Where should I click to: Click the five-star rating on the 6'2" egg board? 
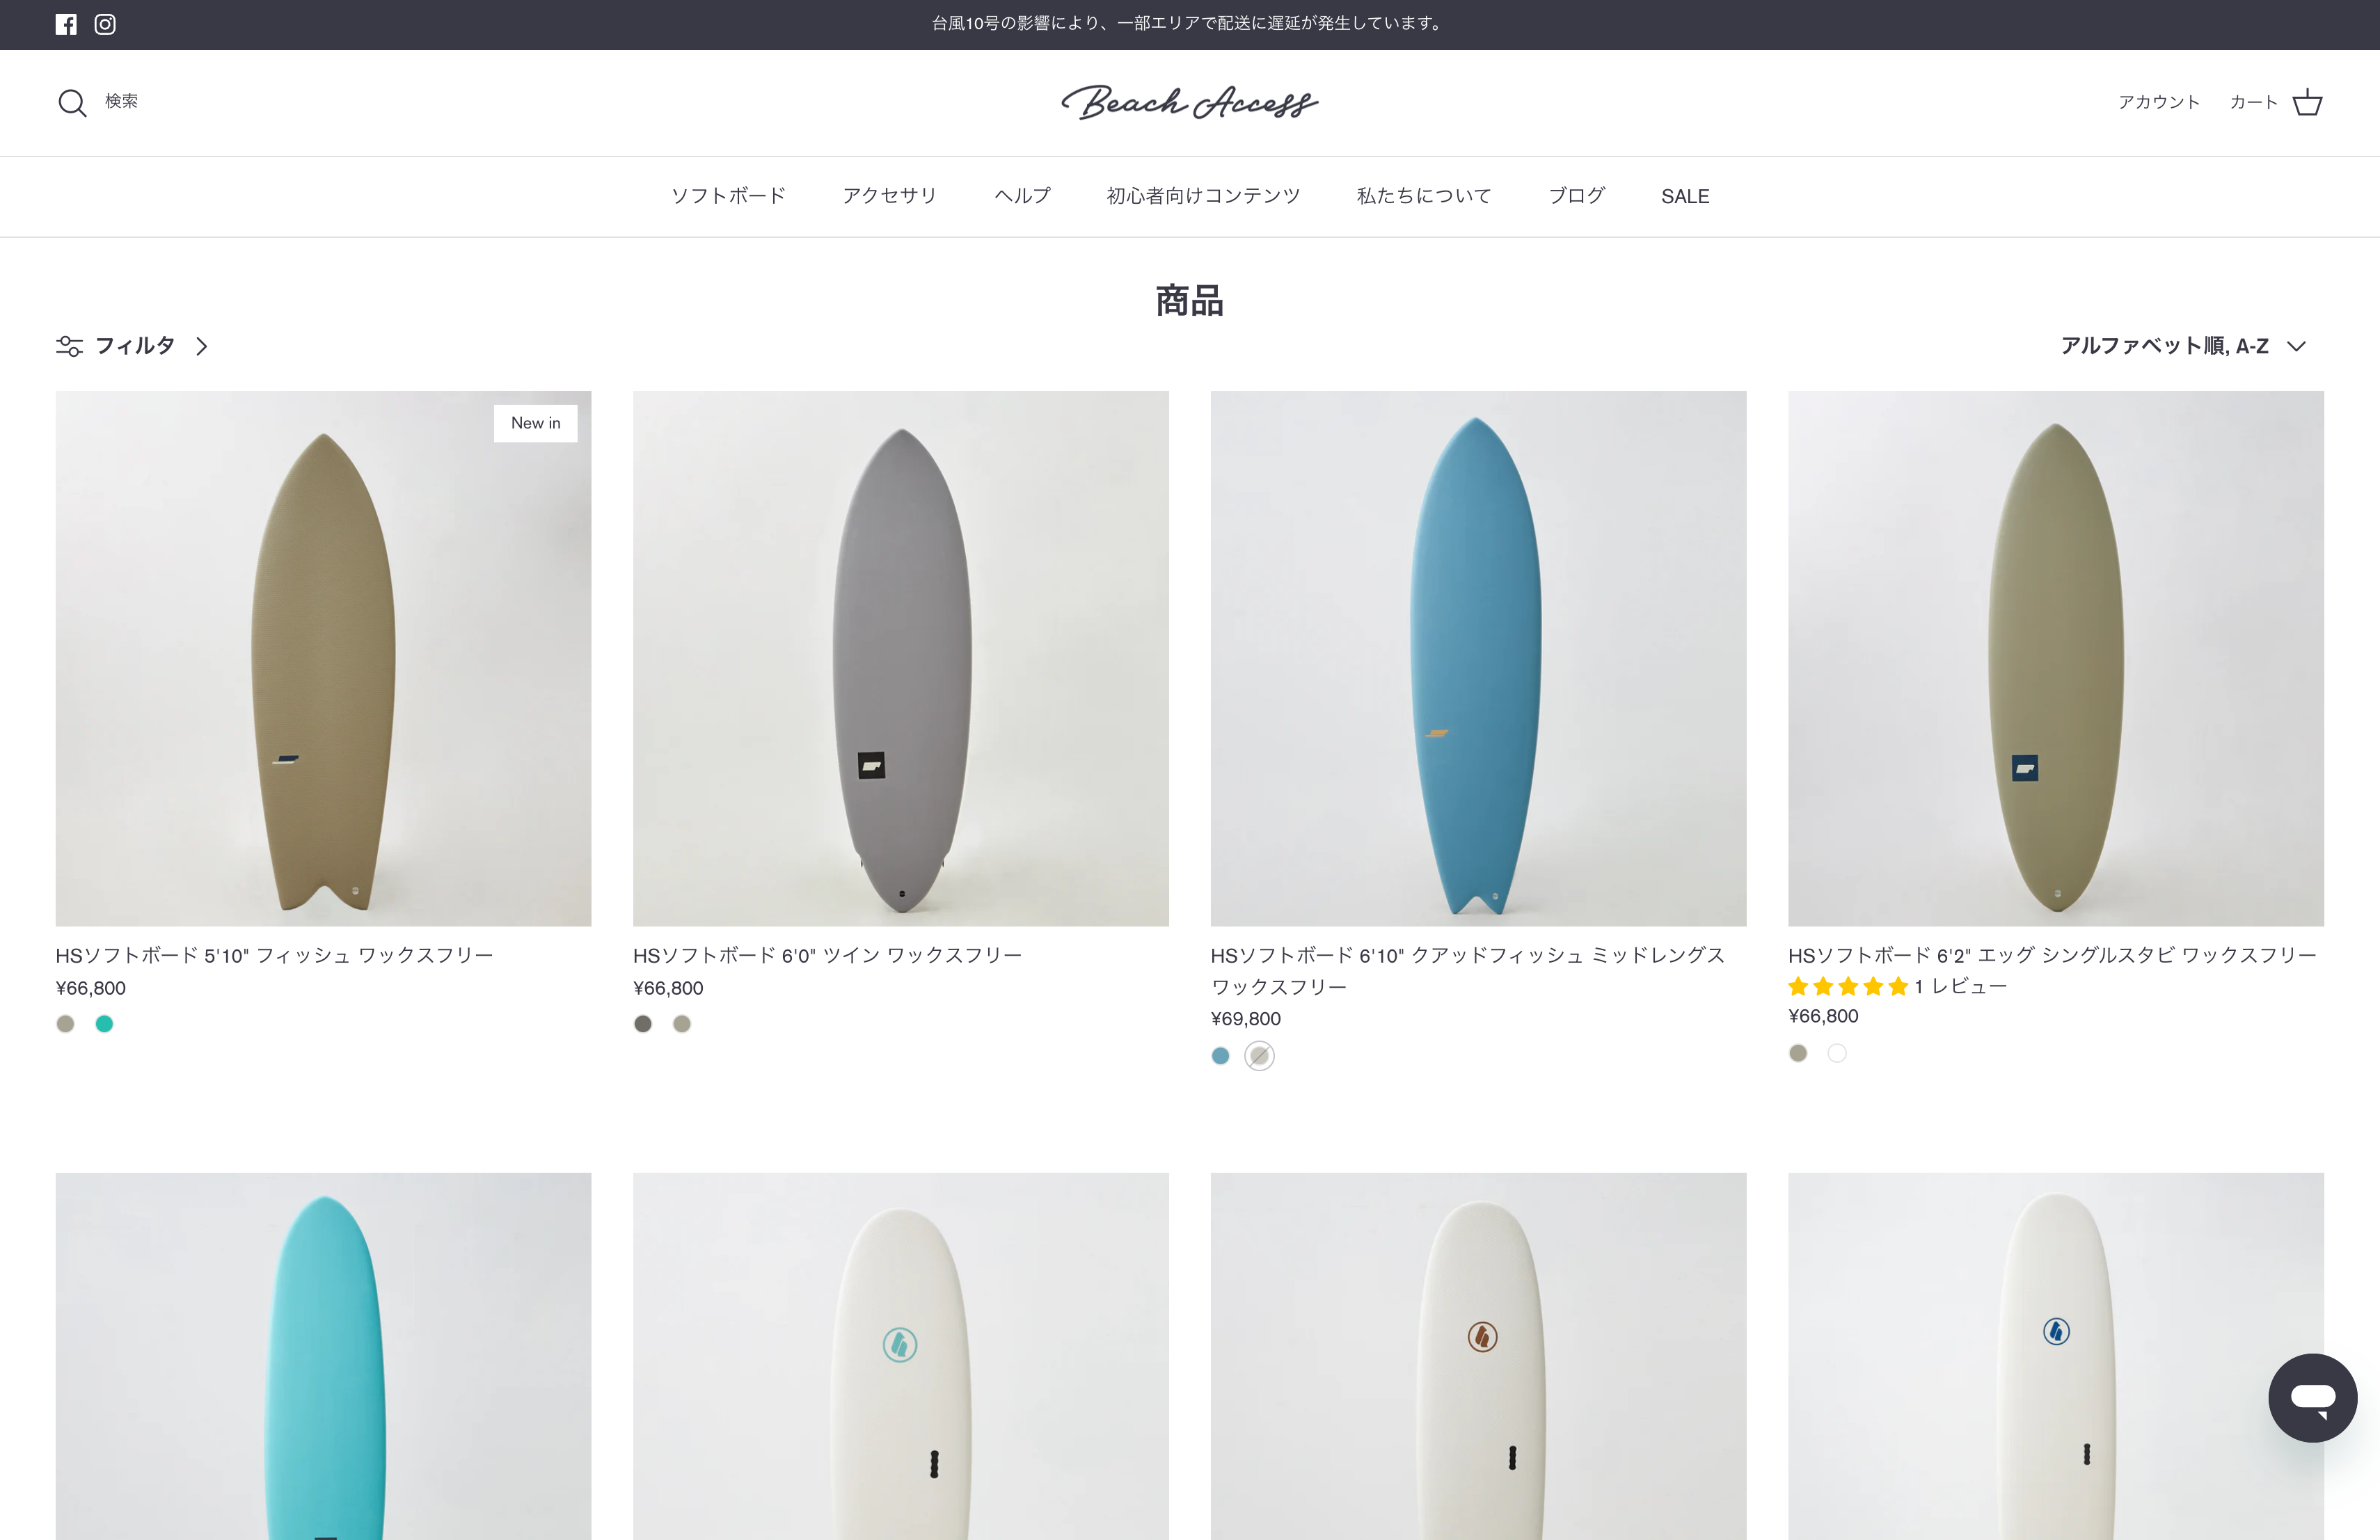pos(1848,987)
